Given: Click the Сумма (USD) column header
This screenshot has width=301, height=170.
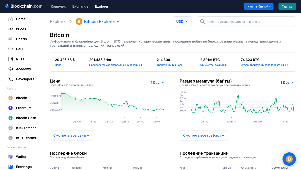Looking at the screenshot, I should [x=280, y=168].
